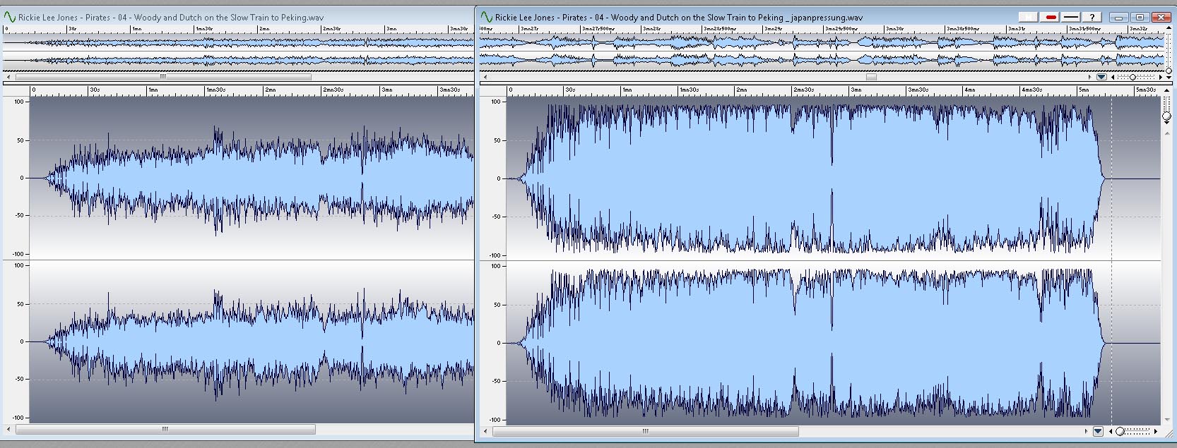The height and width of the screenshot is (448, 1177).
Task: Click main view vertical zoom knob, right window
Action: click(x=1166, y=116)
